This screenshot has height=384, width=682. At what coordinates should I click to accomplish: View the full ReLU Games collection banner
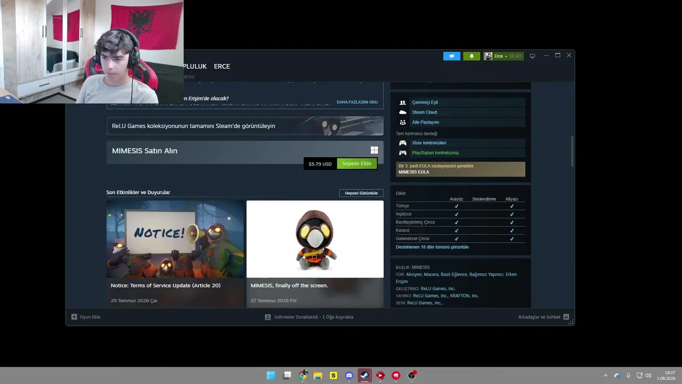tap(245, 126)
